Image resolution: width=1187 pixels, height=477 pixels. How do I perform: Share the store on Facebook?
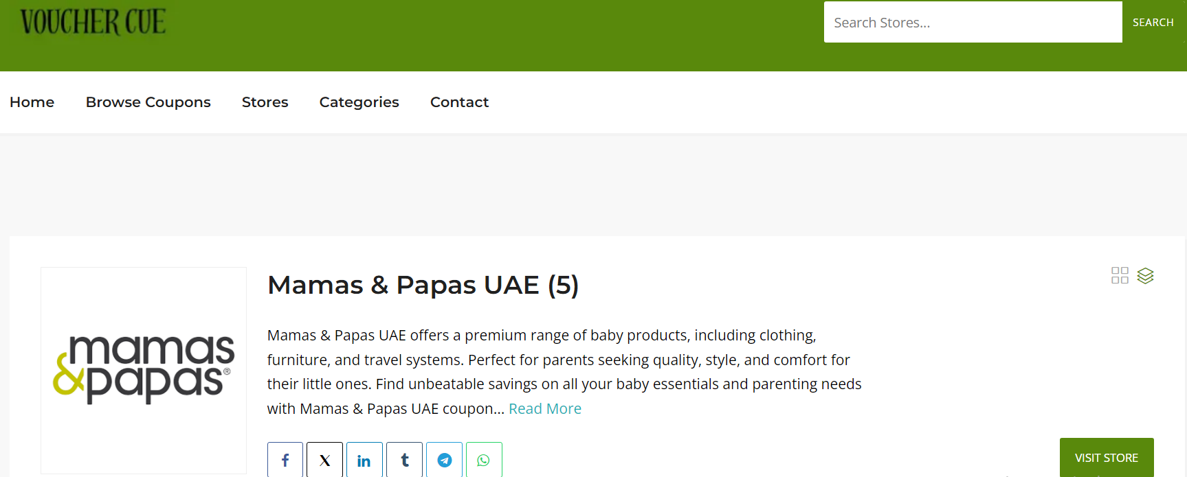[285, 460]
